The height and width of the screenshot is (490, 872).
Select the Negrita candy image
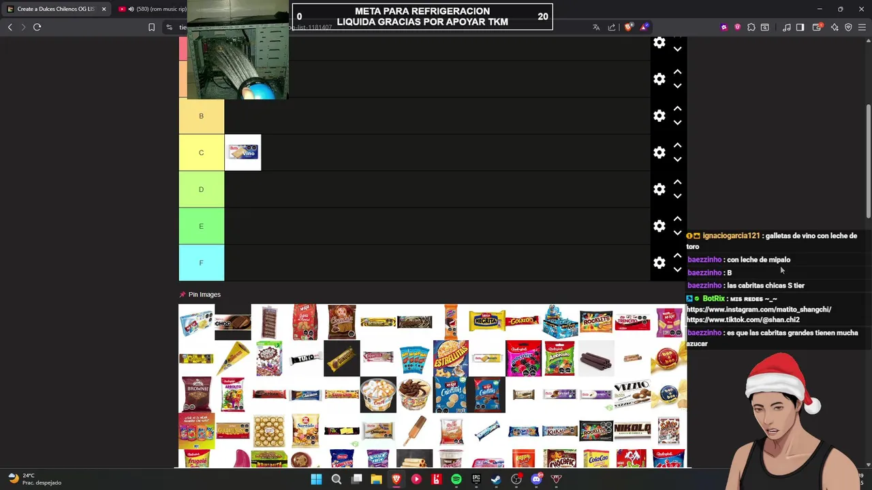point(487,321)
